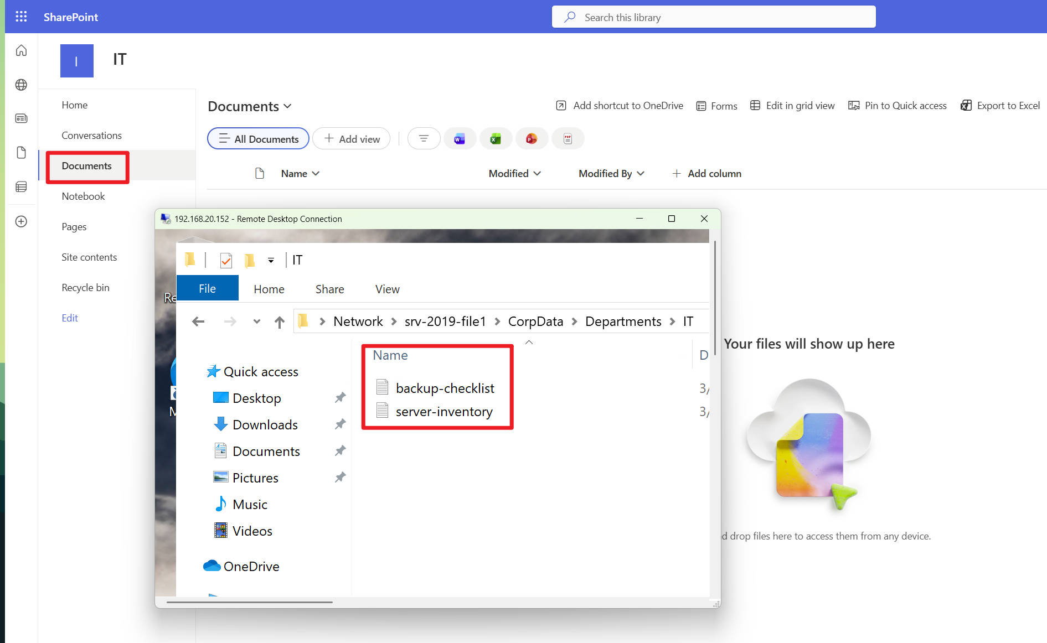Switch to the View ribbon tab
The image size is (1047, 643).
(387, 289)
